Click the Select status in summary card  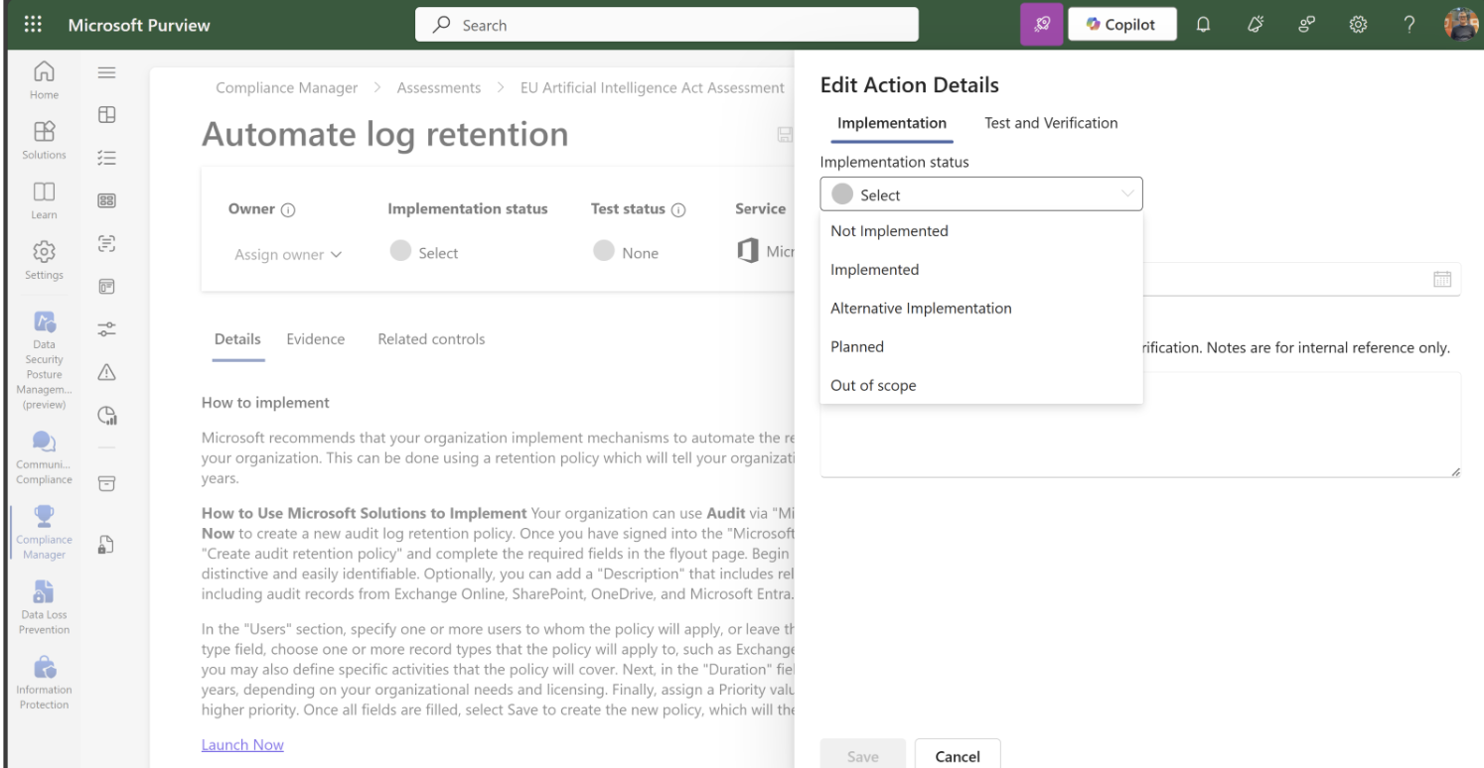tap(424, 253)
